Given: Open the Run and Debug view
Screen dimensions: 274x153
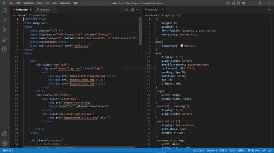Looking at the screenshot, I should (x=5, y=39).
